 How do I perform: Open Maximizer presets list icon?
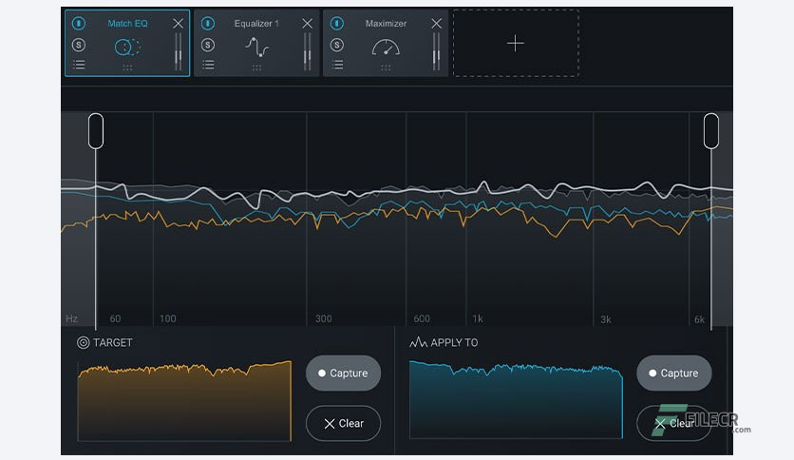[x=338, y=65]
